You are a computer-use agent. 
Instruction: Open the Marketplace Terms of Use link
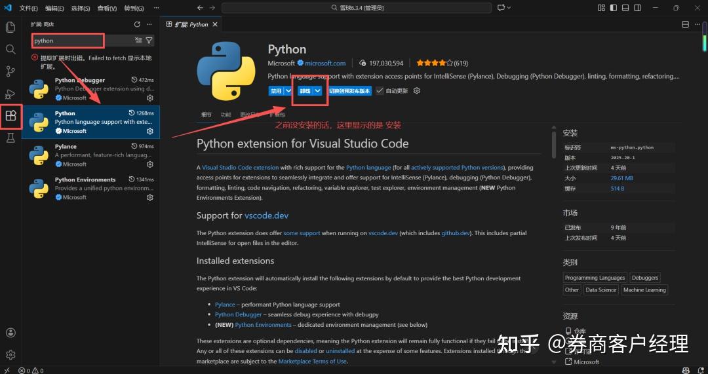(x=313, y=362)
